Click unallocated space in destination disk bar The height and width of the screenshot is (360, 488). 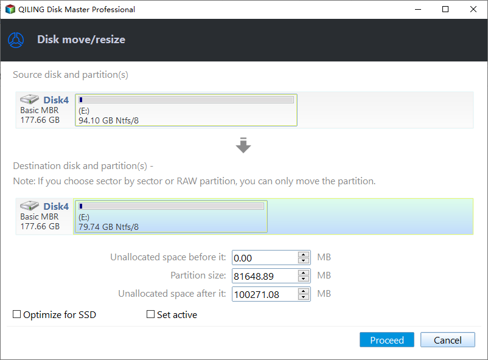(x=371, y=216)
